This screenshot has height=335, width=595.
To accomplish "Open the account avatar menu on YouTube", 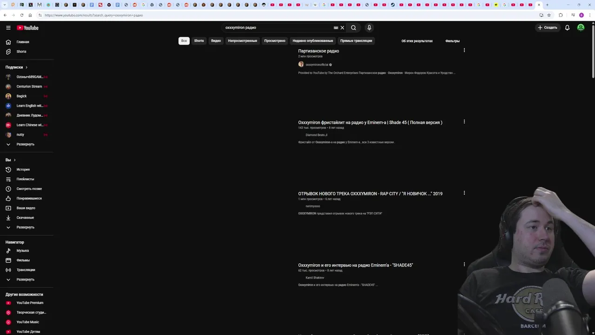I will point(581,27).
